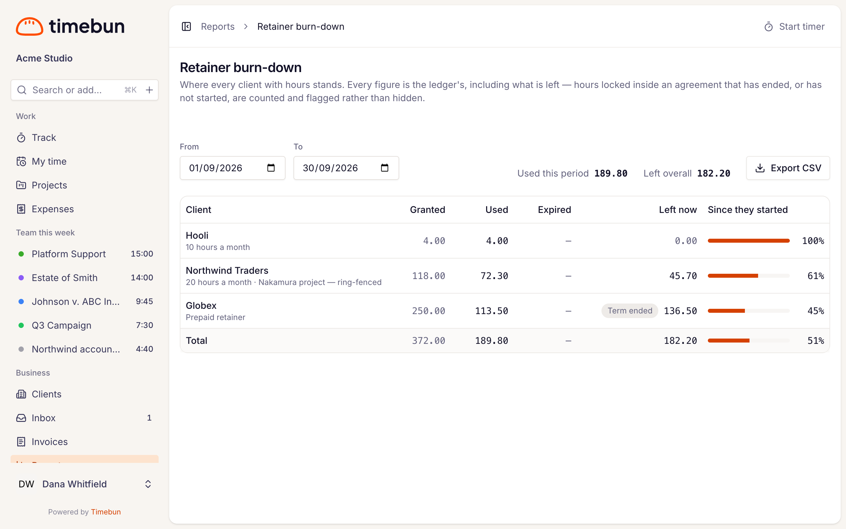Select Q3 Campaign team project
The image size is (846, 529).
[84, 325]
